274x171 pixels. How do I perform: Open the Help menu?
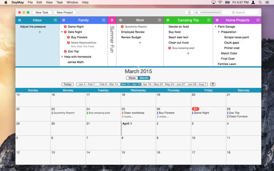coord(85,2)
